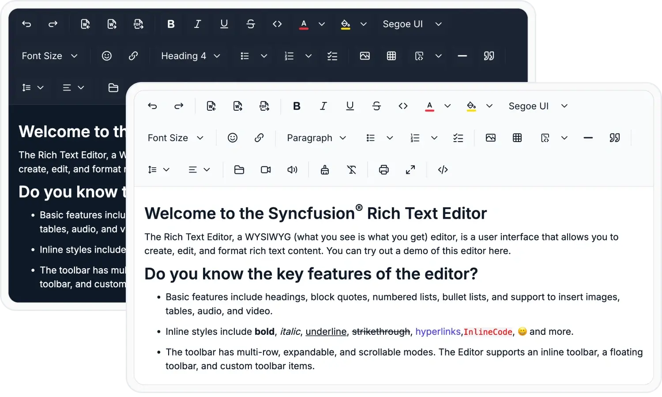Open background color dropdown in light editor

489,106
